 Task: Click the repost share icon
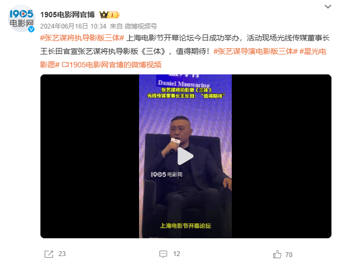coord(49,254)
